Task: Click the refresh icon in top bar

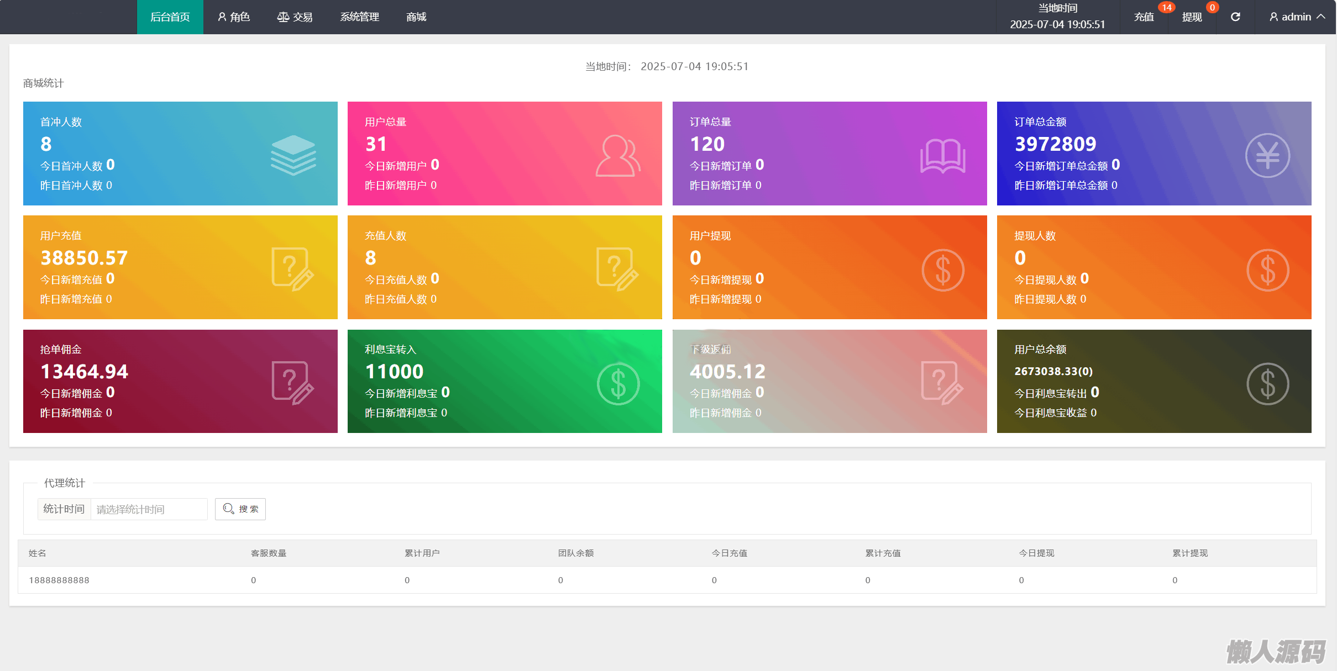Action: click(x=1235, y=17)
